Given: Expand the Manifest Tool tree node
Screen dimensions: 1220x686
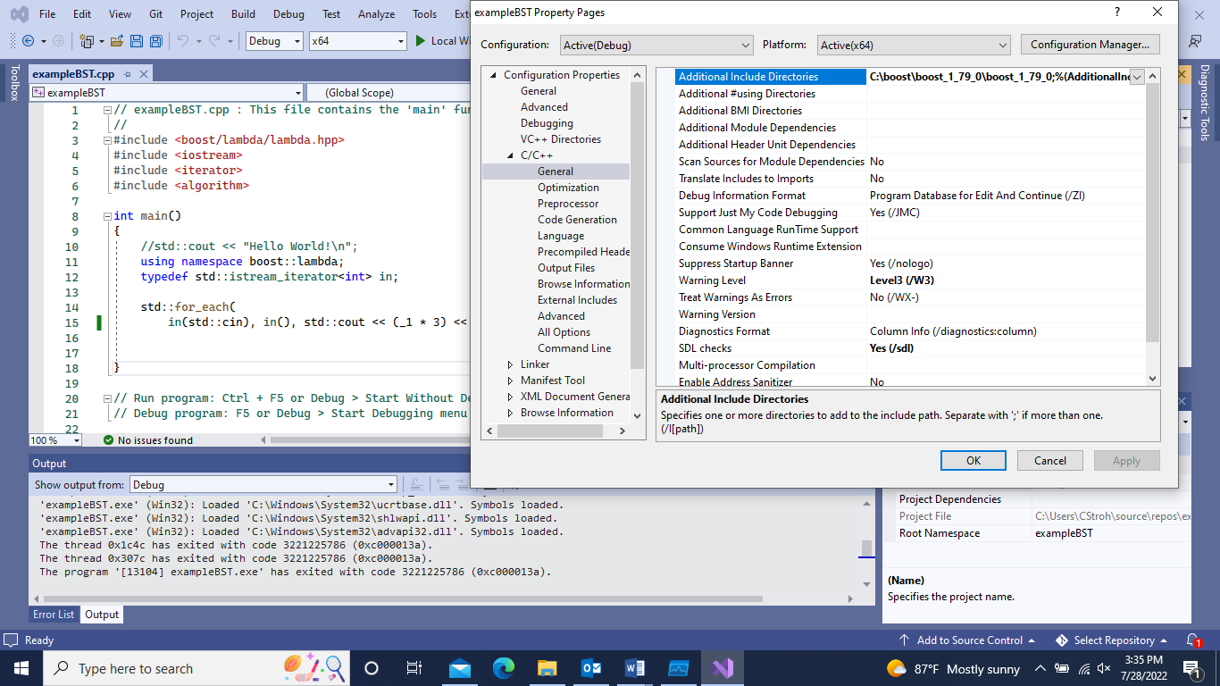Looking at the screenshot, I should click(x=510, y=381).
